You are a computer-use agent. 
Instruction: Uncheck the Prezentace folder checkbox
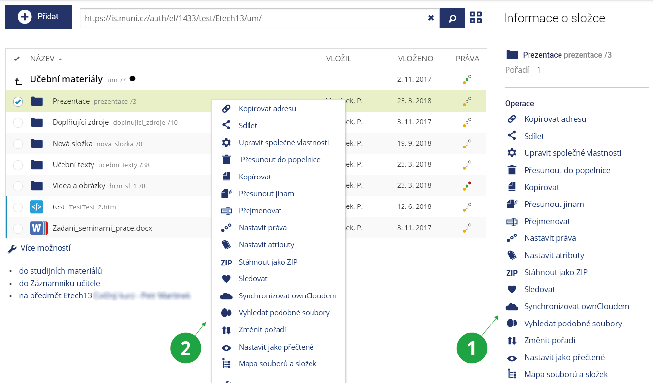coord(18,101)
